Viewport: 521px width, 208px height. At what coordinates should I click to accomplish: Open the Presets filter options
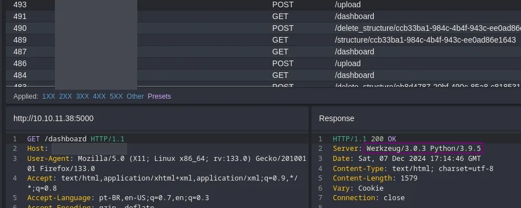point(160,96)
